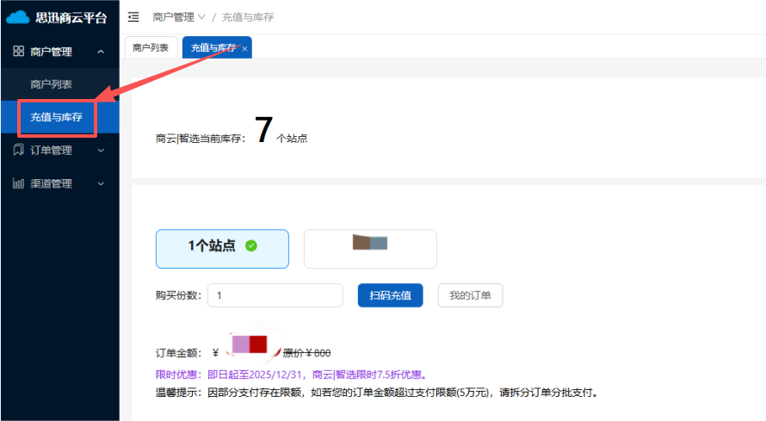Image resolution: width=766 pixels, height=421 pixels.
Task: Select the second package option card
Action: point(370,248)
